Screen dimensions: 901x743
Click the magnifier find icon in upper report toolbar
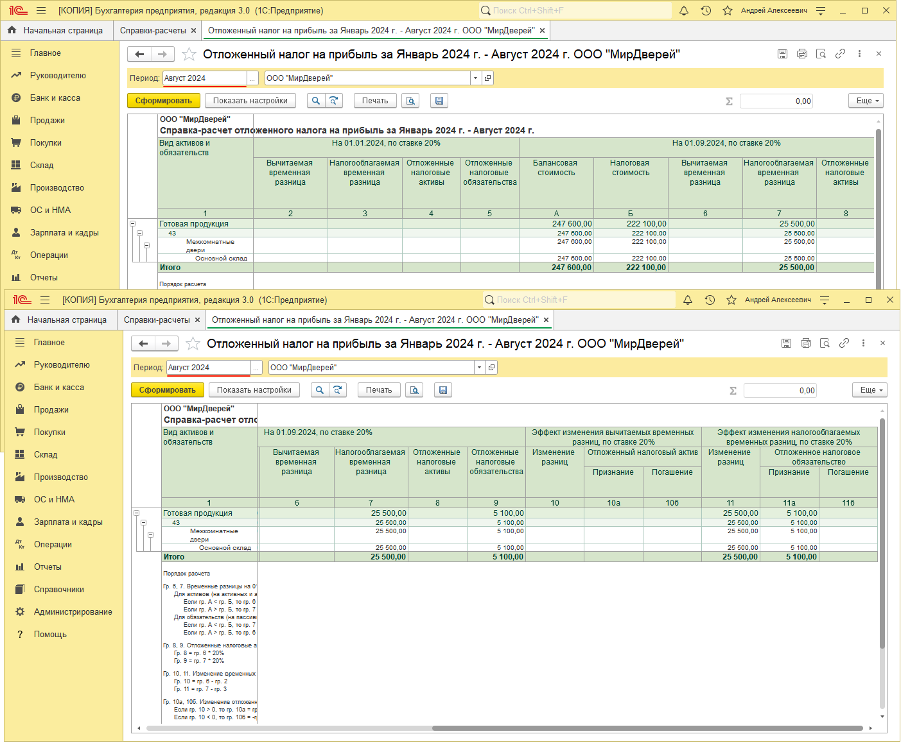click(x=315, y=101)
